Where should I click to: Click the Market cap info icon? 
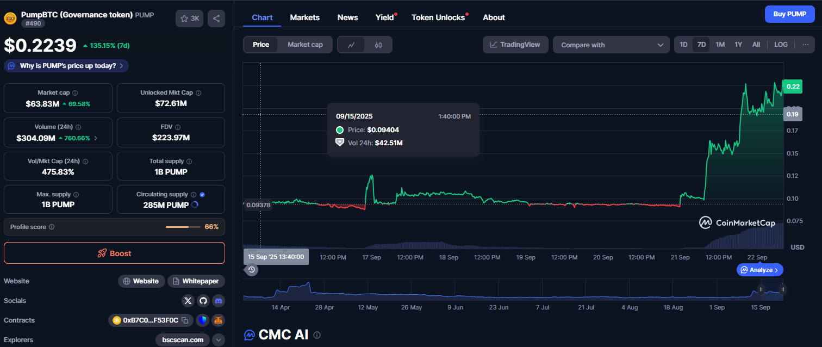[x=75, y=93]
